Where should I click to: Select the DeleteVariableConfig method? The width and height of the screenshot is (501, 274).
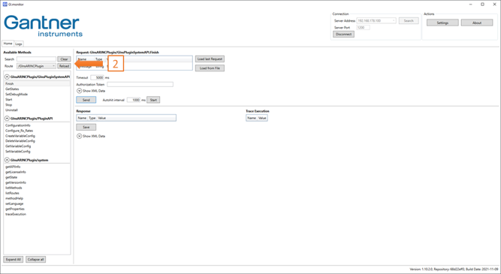tap(20, 141)
